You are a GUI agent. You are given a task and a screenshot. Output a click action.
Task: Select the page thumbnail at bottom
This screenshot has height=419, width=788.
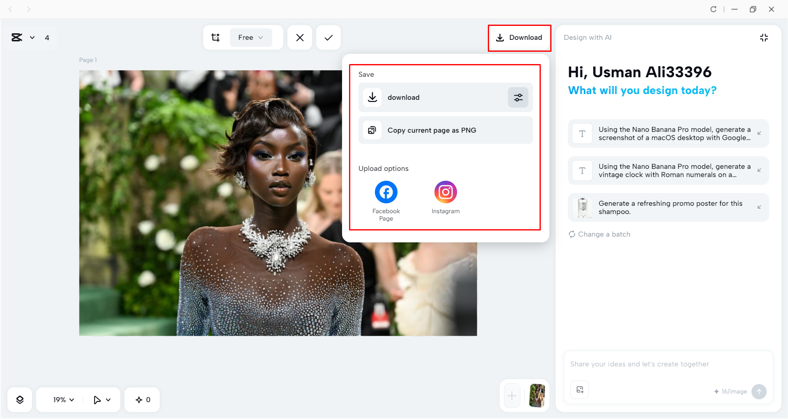537,396
